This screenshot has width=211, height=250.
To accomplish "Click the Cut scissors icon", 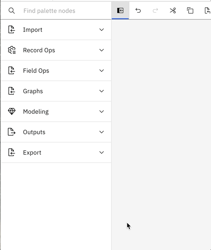I will [x=173, y=10].
